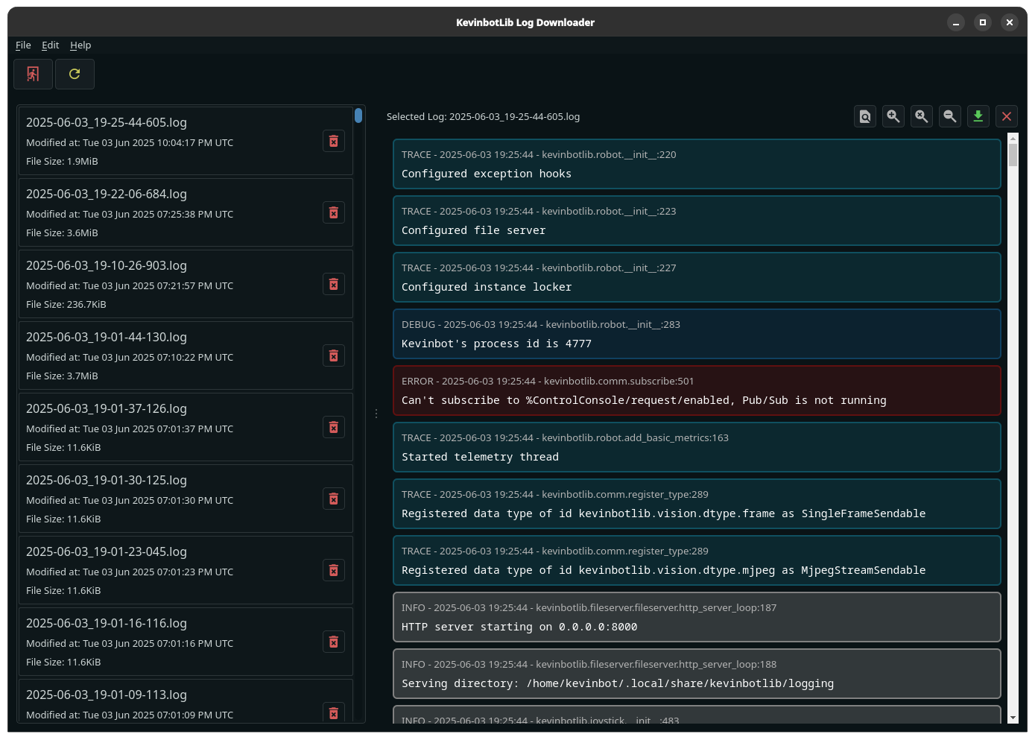Close the selected log with the red X icon
Screen dimensions: 1035x740
1007,116
